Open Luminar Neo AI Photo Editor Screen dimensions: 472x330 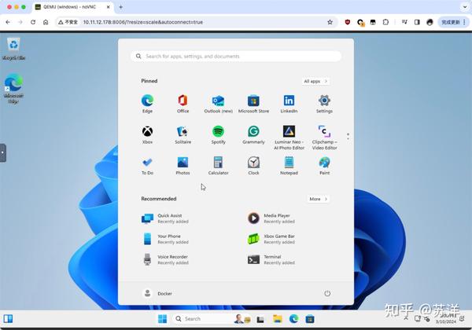[x=289, y=137]
